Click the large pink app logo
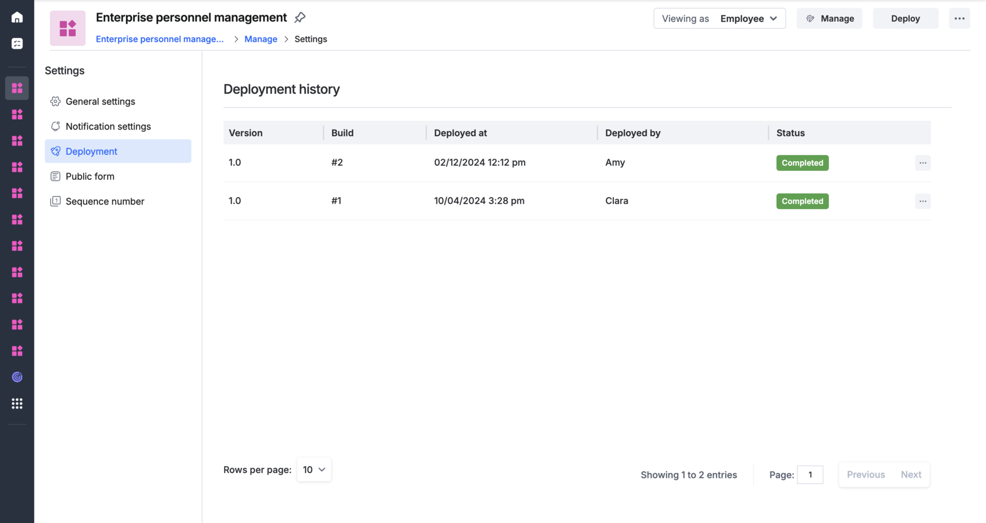 tap(68, 28)
